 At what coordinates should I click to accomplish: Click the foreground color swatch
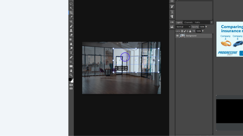pos(70,79)
